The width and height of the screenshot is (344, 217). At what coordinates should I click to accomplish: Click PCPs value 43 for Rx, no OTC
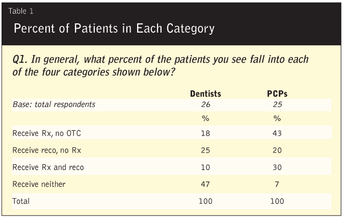point(277,133)
